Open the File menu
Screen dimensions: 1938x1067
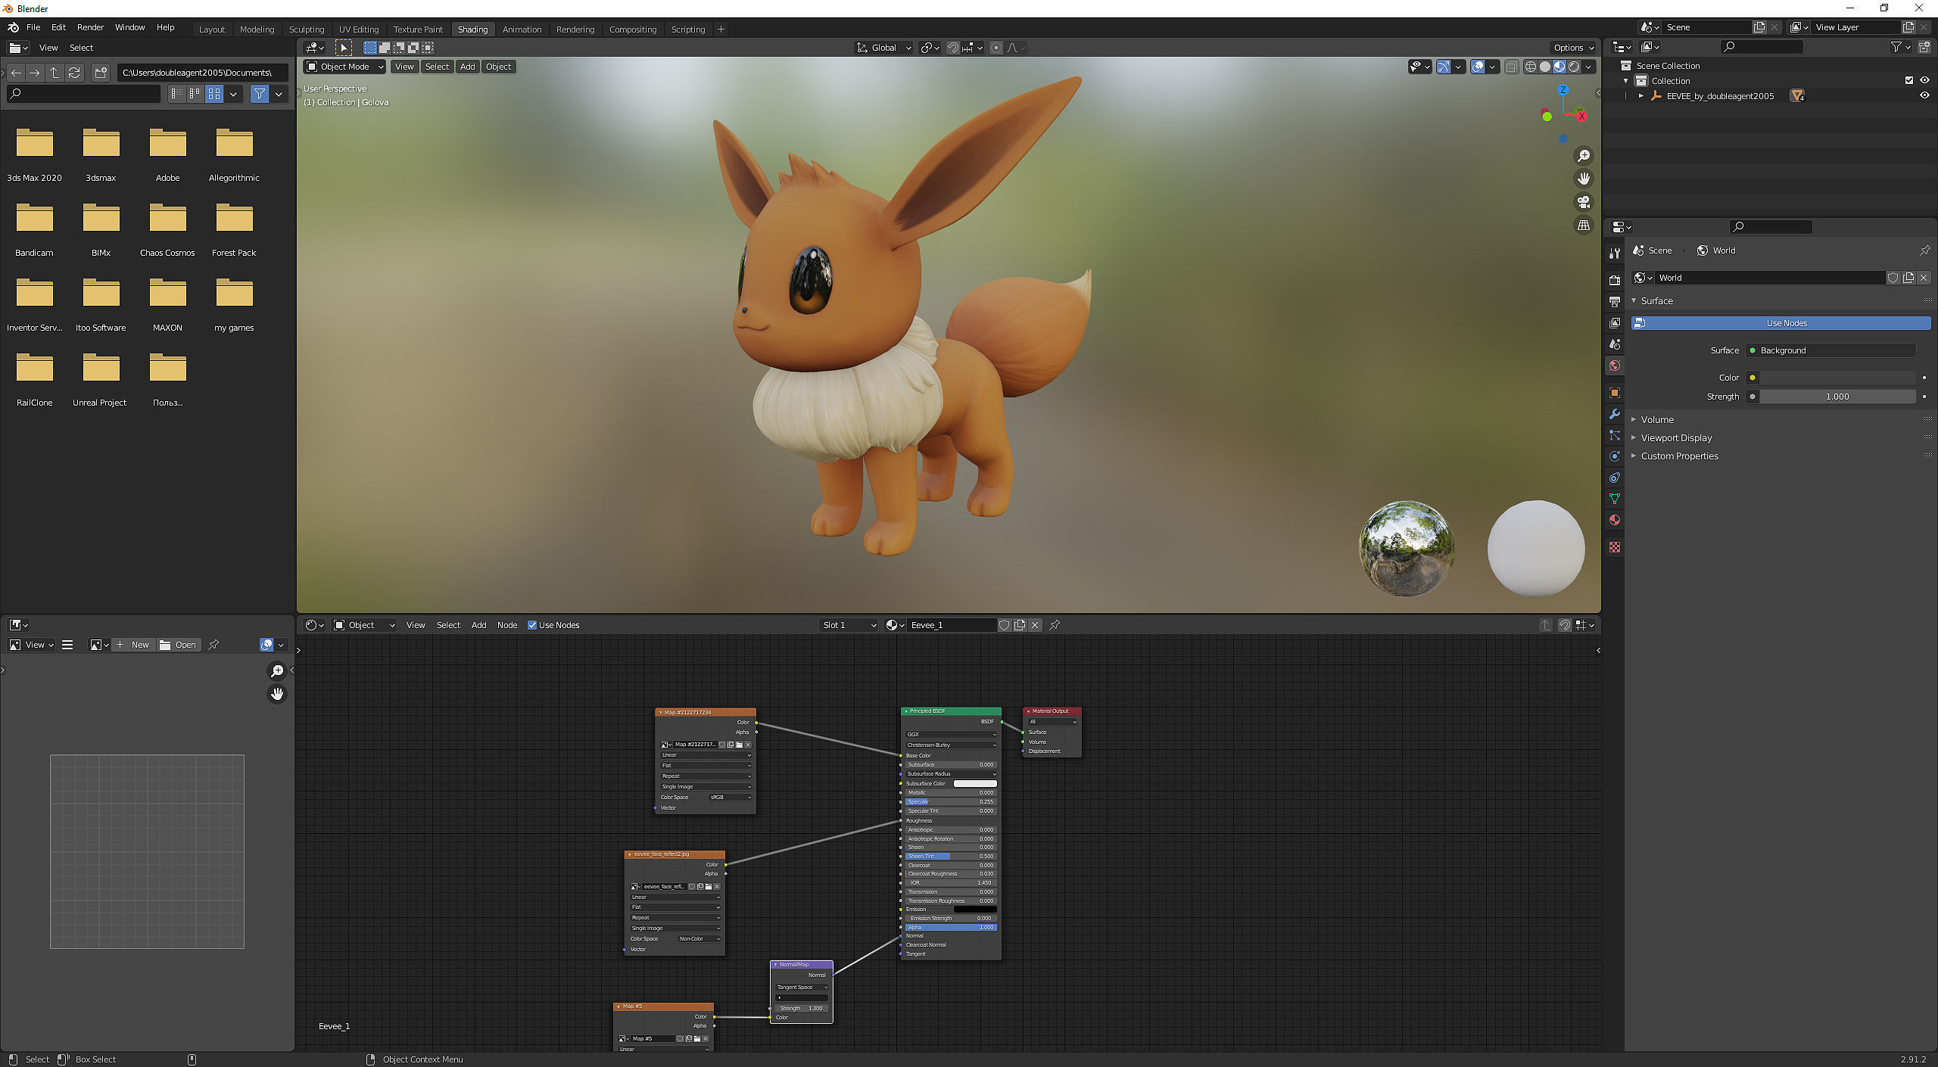click(33, 27)
